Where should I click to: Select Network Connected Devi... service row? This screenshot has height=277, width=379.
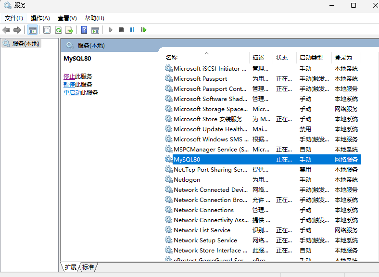[263, 190]
